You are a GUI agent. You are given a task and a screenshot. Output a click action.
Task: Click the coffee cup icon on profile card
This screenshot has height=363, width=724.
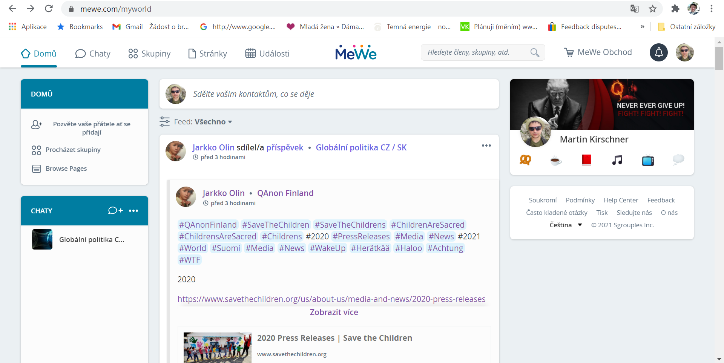click(x=556, y=160)
